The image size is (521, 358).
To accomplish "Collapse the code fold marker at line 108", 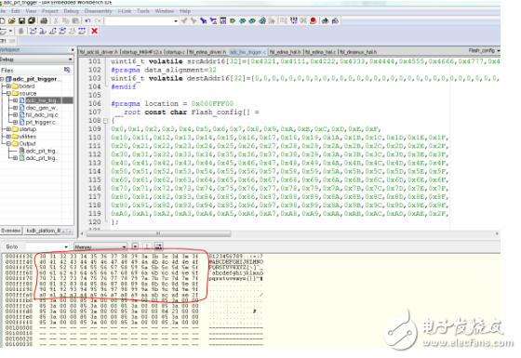I will coord(106,121).
